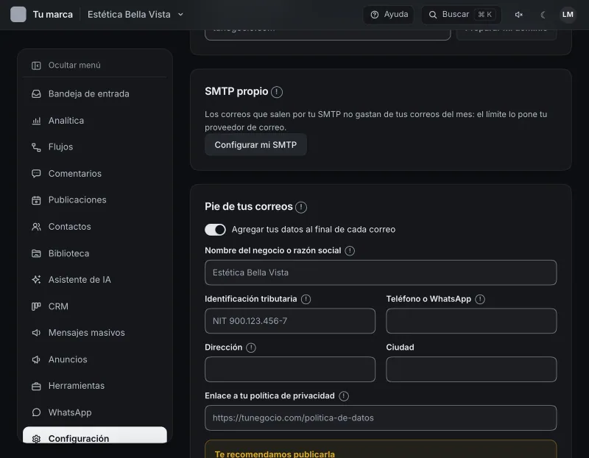Click the info icon next to SMTP propio
589x458 pixels.
pyautogui.click(x=277, y=92)
